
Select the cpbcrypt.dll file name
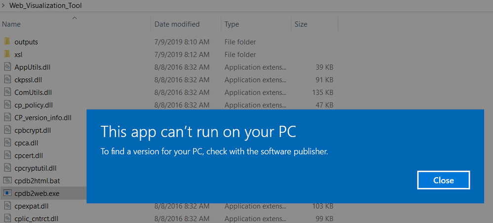[33, 130]
